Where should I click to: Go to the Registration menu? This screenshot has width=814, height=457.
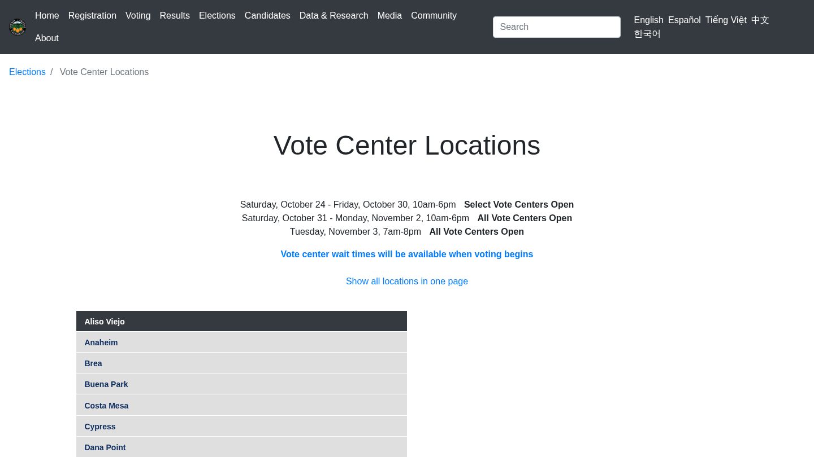click(92, 16)
